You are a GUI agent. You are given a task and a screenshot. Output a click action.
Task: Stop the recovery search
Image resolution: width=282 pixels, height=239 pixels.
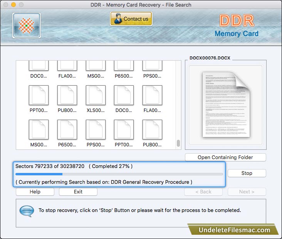pos(247,173)
